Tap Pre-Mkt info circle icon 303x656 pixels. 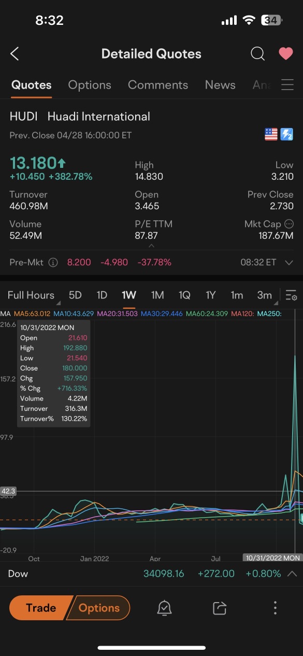pyautogui.click(x=53, y=263)
